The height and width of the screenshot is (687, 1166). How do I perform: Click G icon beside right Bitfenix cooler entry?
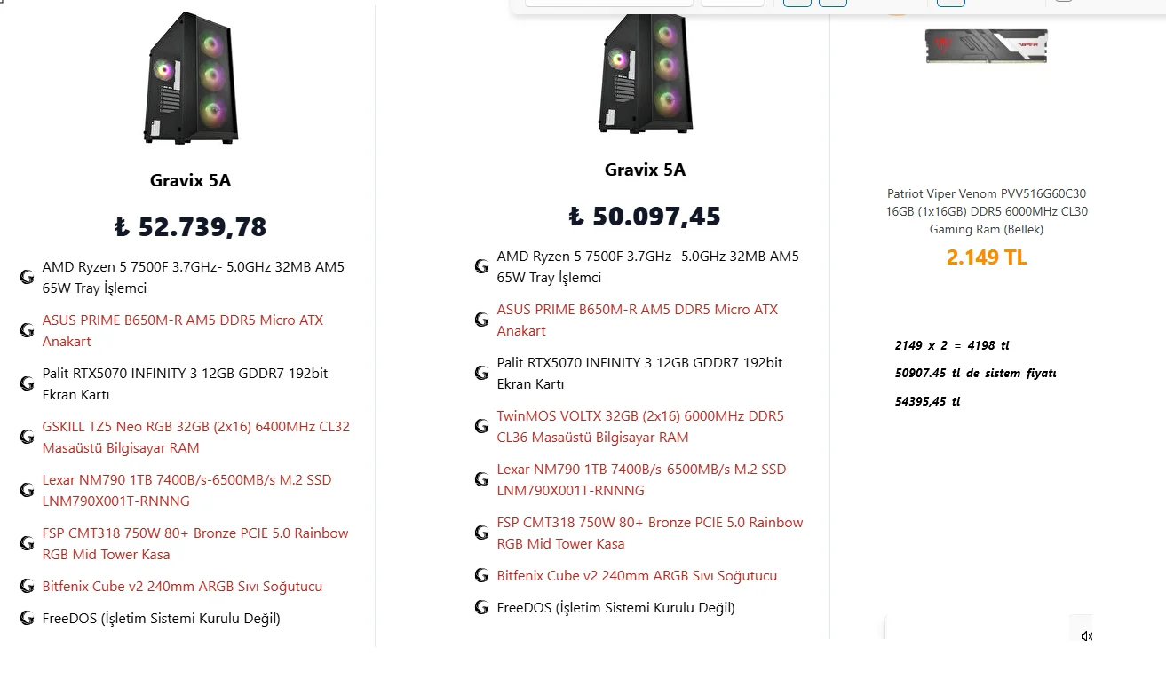point(481,575)
